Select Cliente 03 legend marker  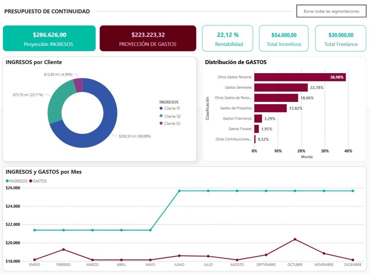(x=161, y=124)
